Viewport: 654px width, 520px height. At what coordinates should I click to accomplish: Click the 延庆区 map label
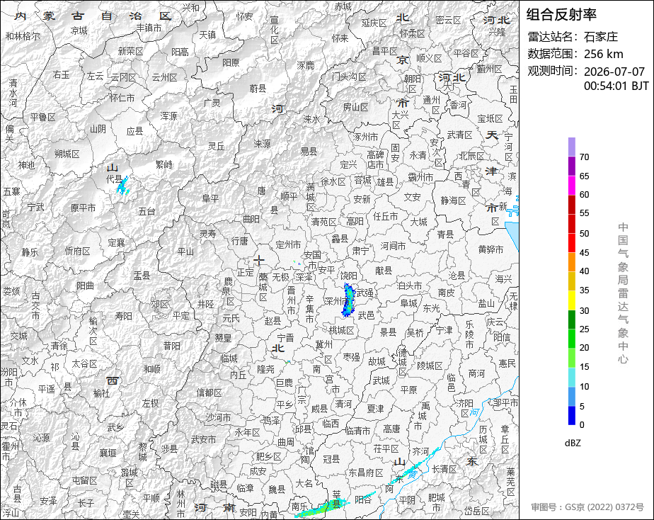point(374,23)
